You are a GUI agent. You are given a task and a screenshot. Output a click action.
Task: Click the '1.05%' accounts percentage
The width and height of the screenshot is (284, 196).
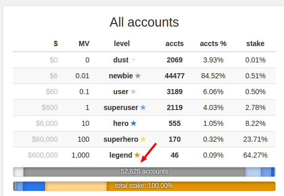point(213,123)
